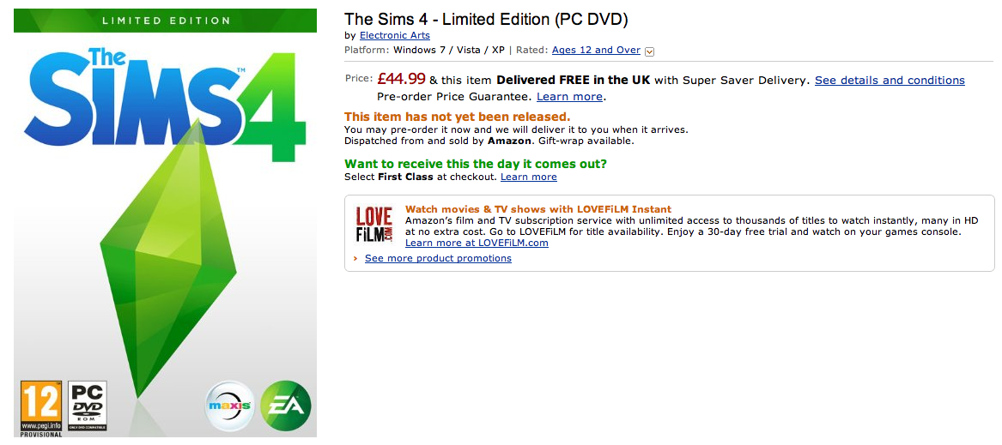Screen dimensions: 1002x445
Task: Open the Electronic Arts publisher link
Action: point(395,36)
